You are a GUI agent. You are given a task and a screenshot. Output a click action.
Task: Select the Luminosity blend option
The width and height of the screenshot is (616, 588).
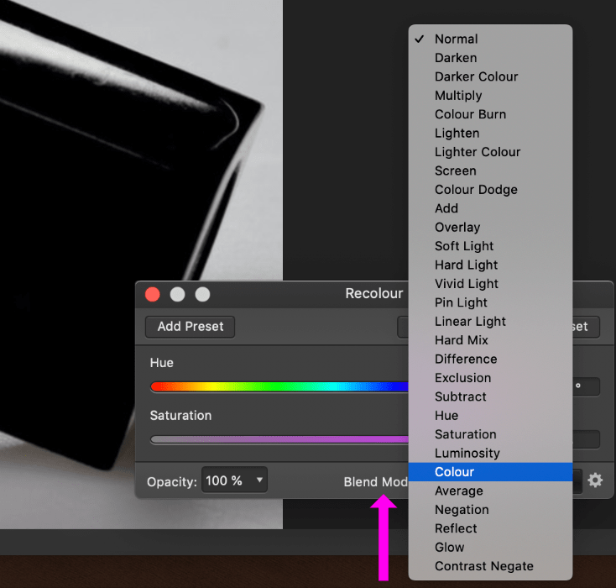(467, 454)
